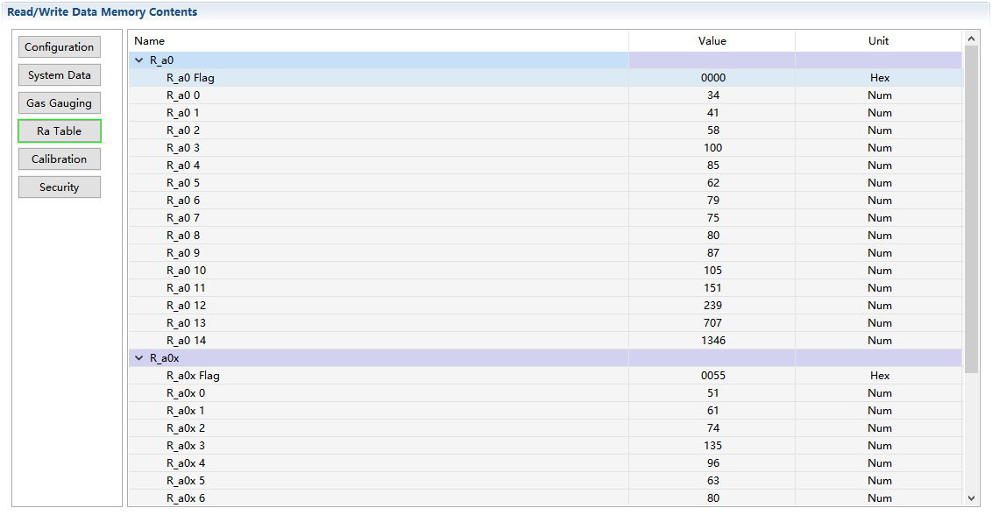Click value 239 of R_a0 12
This screenshot has height=515, width=992.
click(713, 306)
